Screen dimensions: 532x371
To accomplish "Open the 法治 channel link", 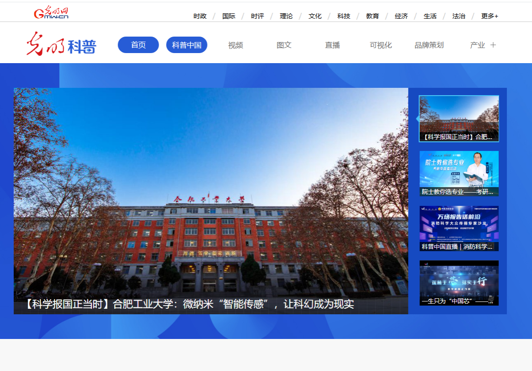I will (x=458, y=16).
